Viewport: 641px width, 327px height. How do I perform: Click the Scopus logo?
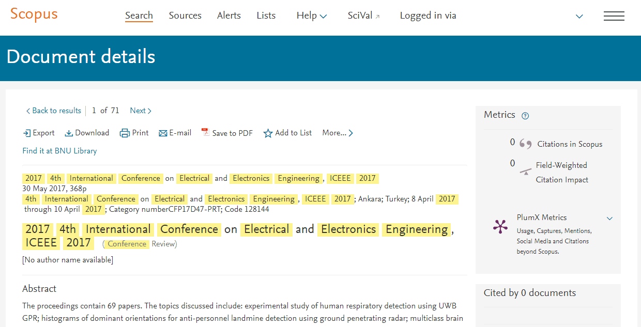[x=34, y=14]
